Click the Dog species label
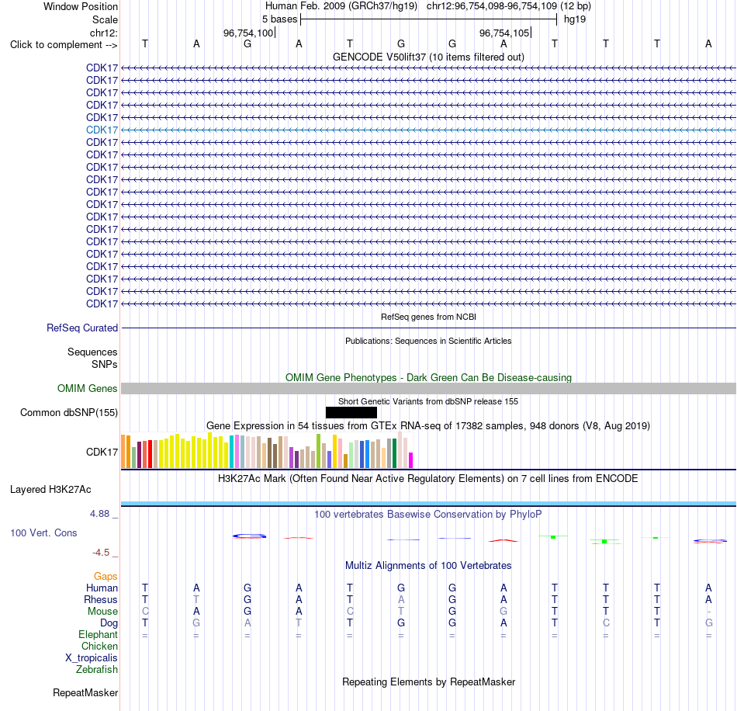Image resolution: width=737 pixels, height=711 pixels. click(109, 623)
